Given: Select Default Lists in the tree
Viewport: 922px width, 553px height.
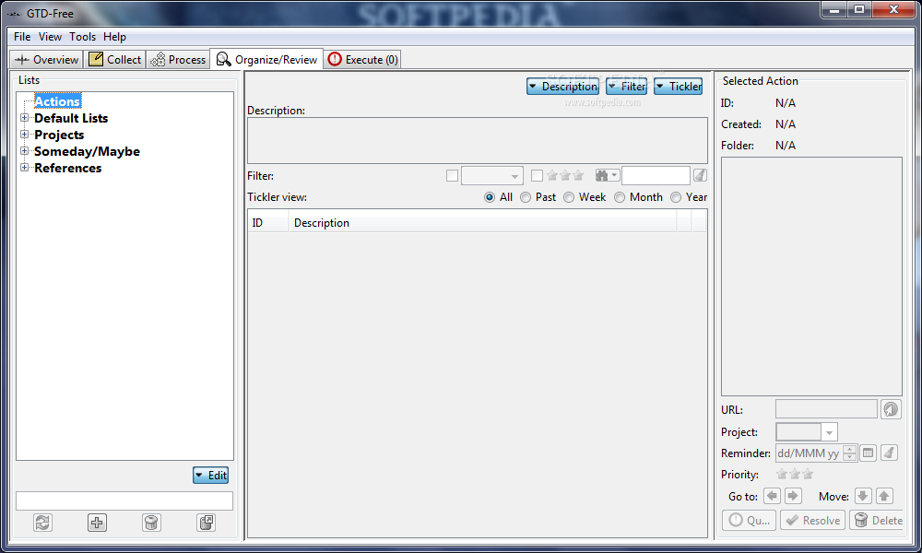Looking at the screenshot, I should [x=71, y=118].
